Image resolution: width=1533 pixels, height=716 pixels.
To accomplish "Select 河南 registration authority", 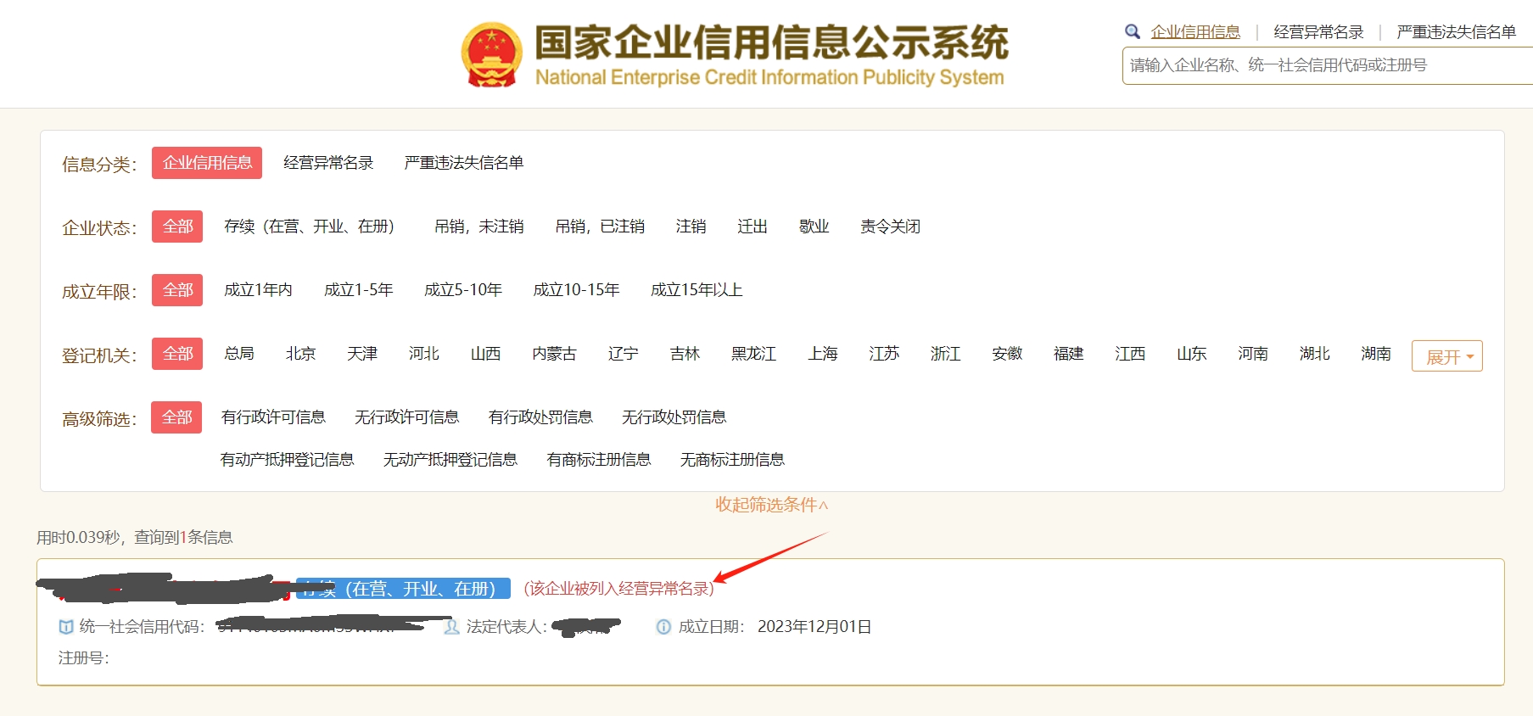I will pos(1253,354).
